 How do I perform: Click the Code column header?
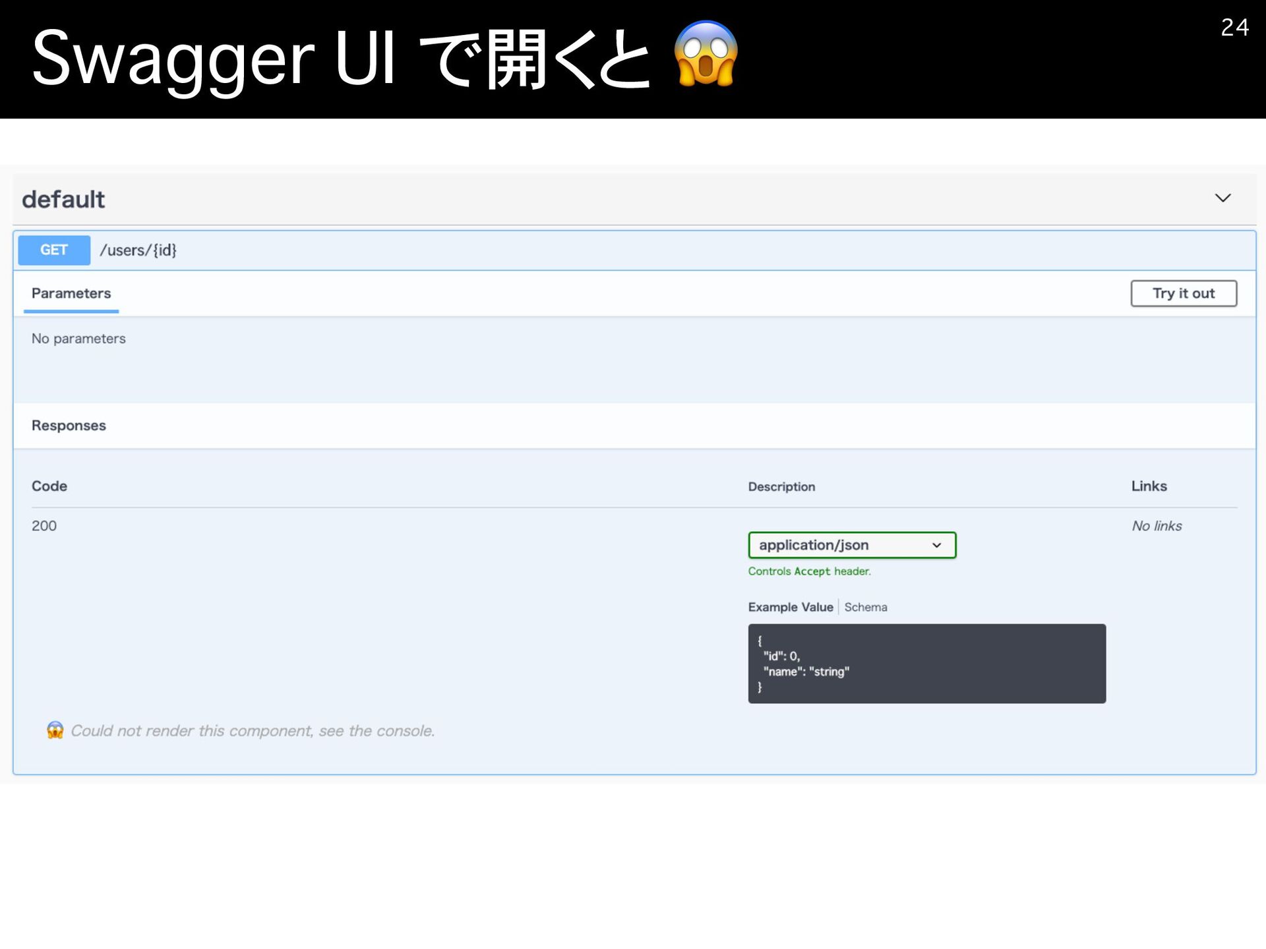(49, 486)
